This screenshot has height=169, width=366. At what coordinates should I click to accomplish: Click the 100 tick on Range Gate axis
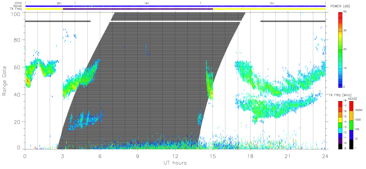pyautogui.click(x=15, y=14)
